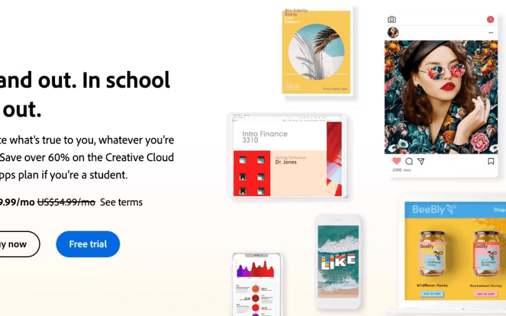Click the Wildflower Honey jar image
The height and width of the screenshot is (316, 506).
coord(432,253)
